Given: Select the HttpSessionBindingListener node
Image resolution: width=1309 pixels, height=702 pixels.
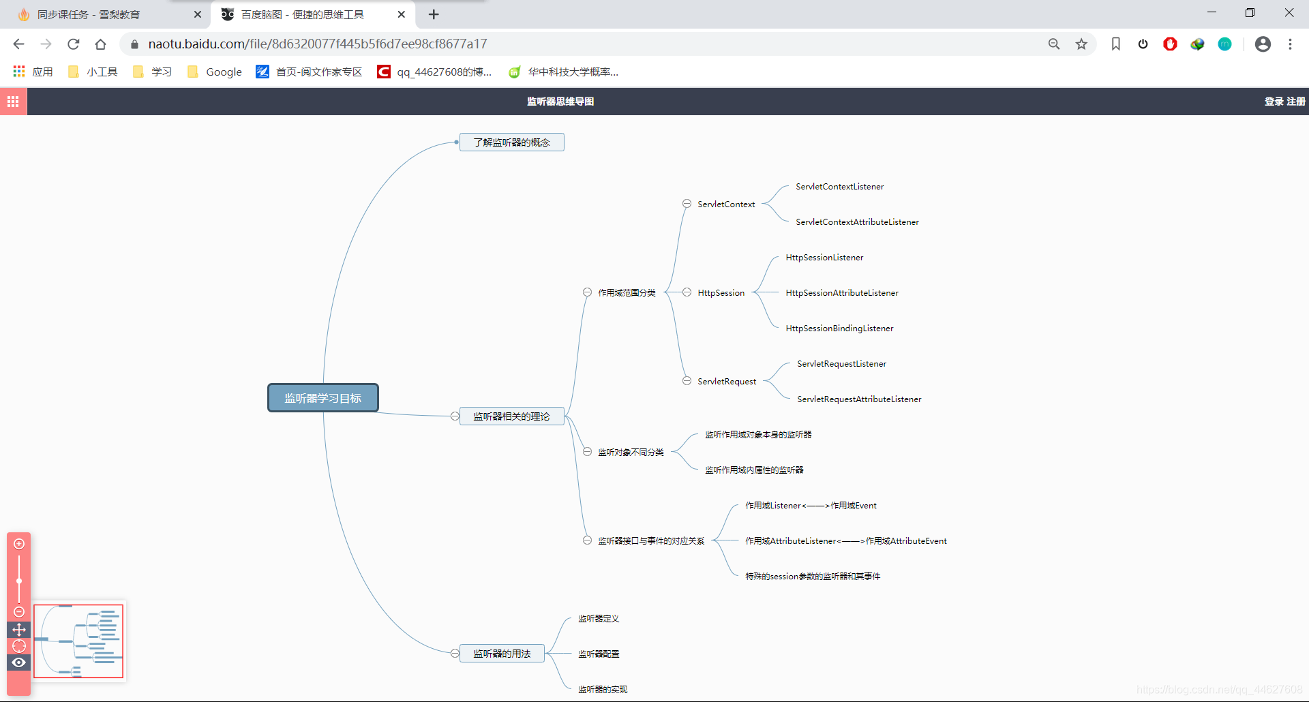Looking at the screenshot, I should click(840, 329).
